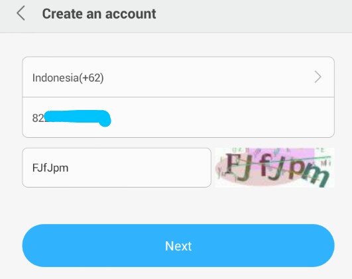The height and width of the screenshot is (279, 352).
Task: Tap the Indonesia(+62) label text
Action: click(x=68, y=78)
